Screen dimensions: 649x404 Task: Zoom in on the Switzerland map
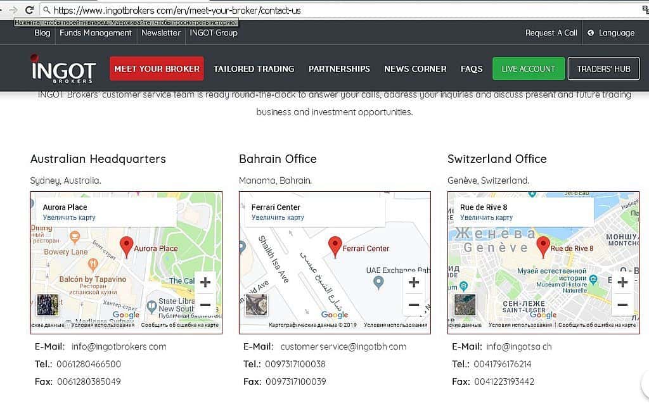point(622,282)
